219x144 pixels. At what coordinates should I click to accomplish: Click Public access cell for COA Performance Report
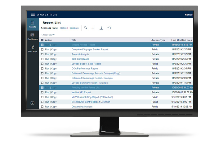pyautogui.click(x=155, y=69)
